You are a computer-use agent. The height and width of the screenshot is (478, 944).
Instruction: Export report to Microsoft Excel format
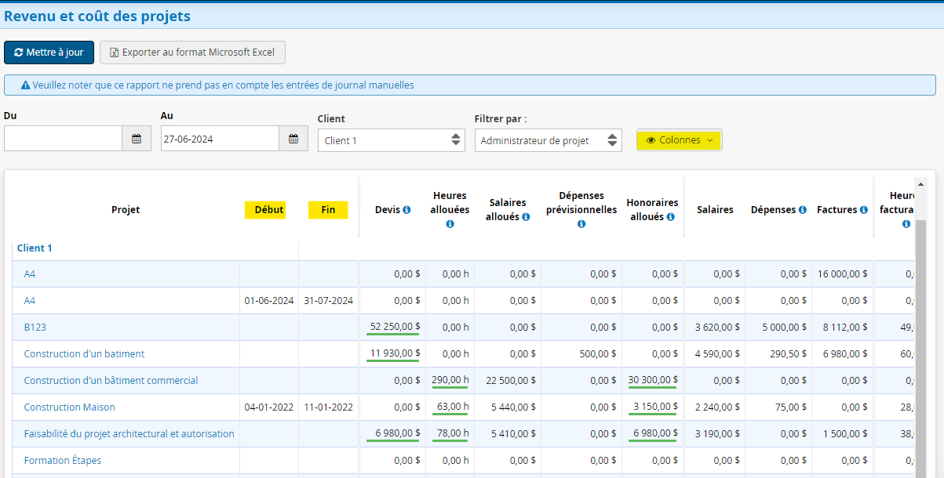(x=192, y=53)
